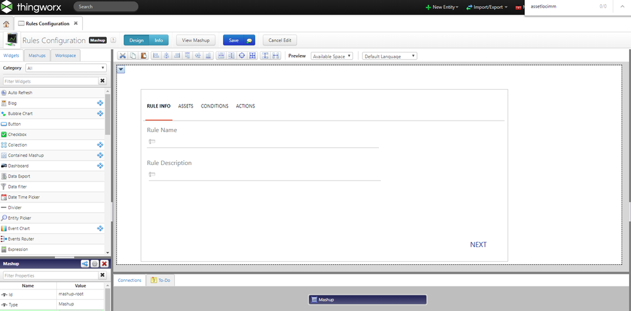The width and height of the screenshot is (631, 311).
Task: Click the red X in Mashup properties header
Action: coord(104,264)
